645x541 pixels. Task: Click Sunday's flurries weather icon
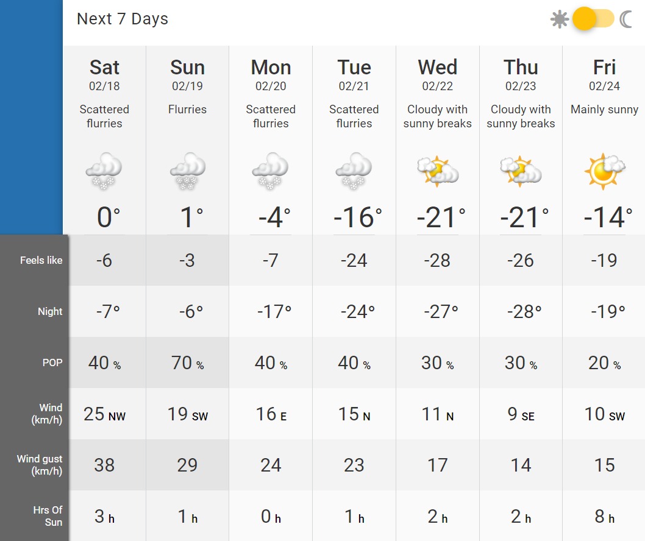tap(187, 171)
